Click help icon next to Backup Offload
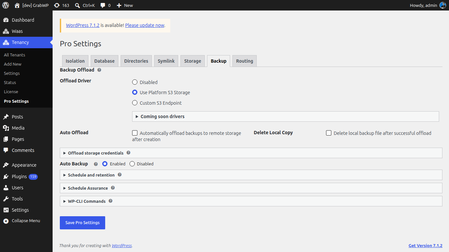The height and width of the screenshot is (252, 449). pyautogui.click(x=99, y=70)
